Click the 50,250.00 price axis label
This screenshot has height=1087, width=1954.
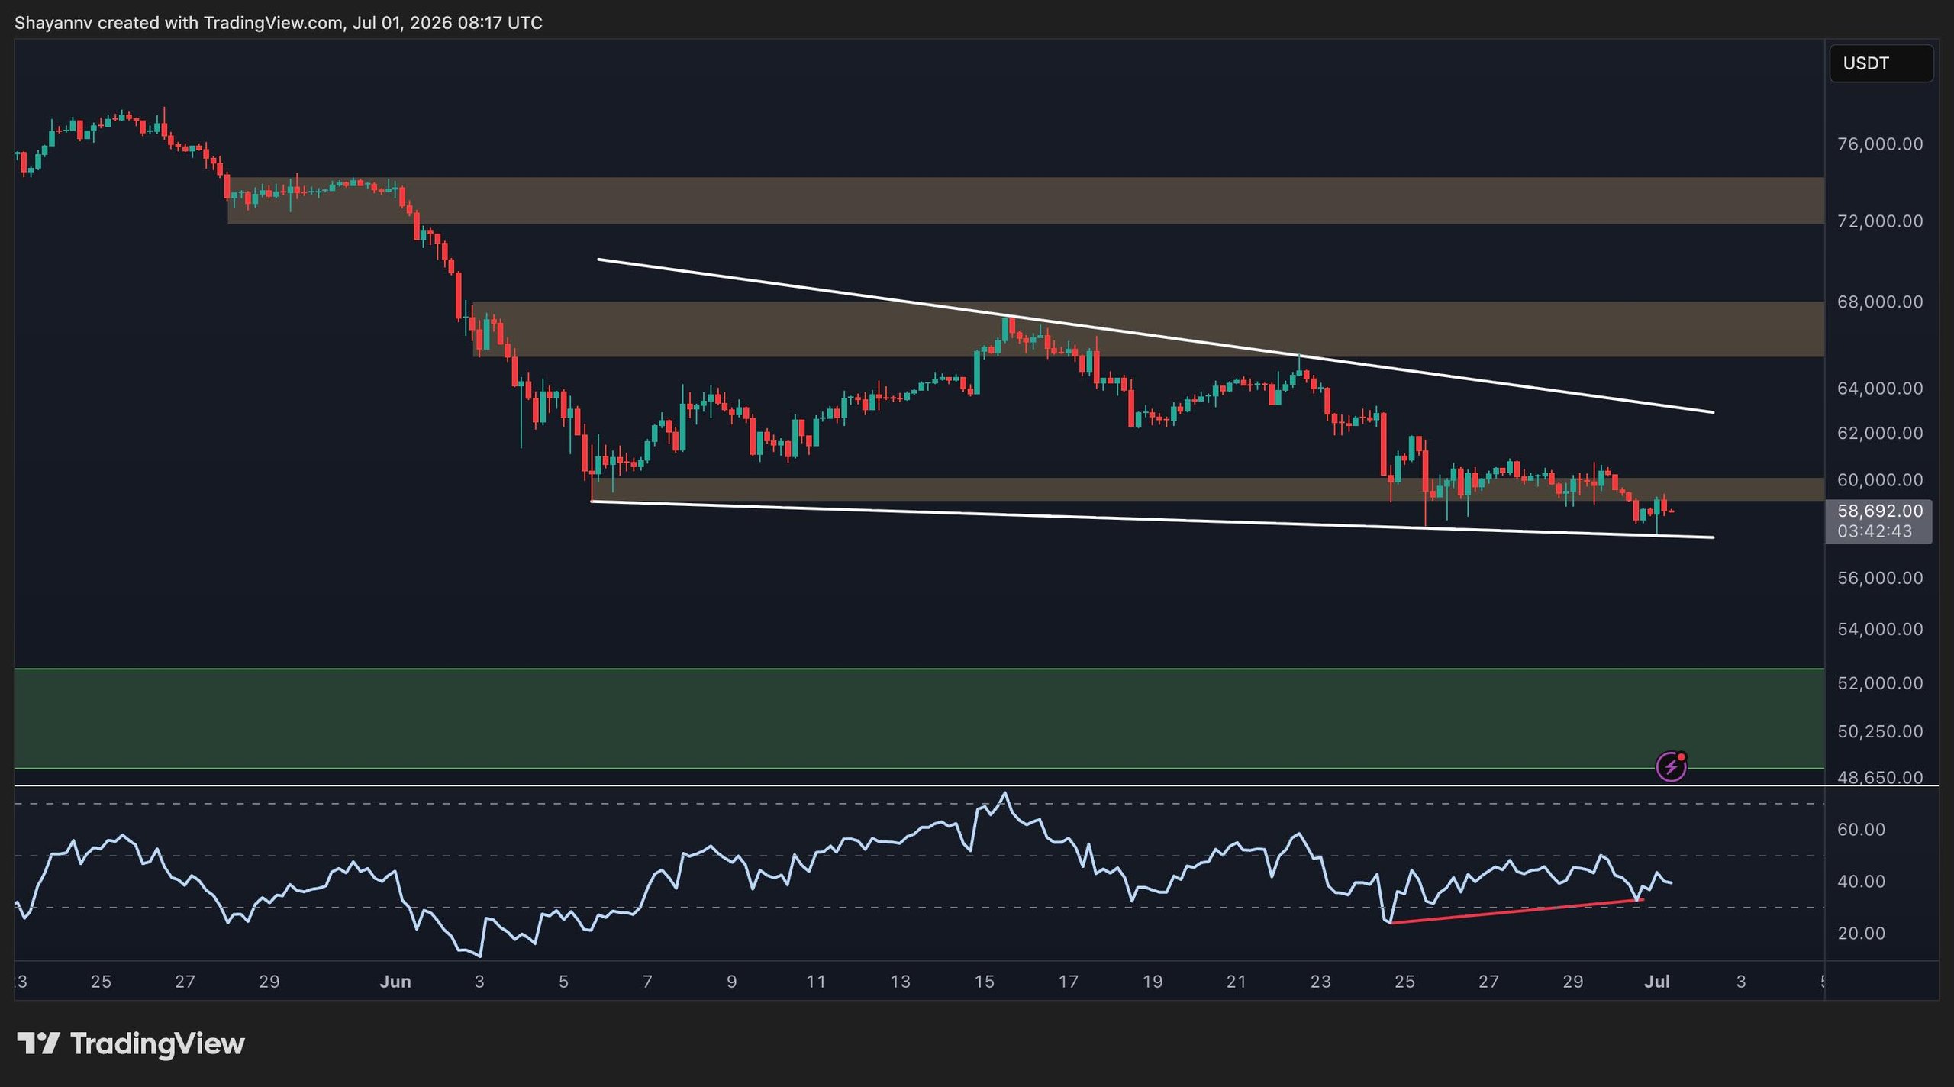click(1880, 732)
